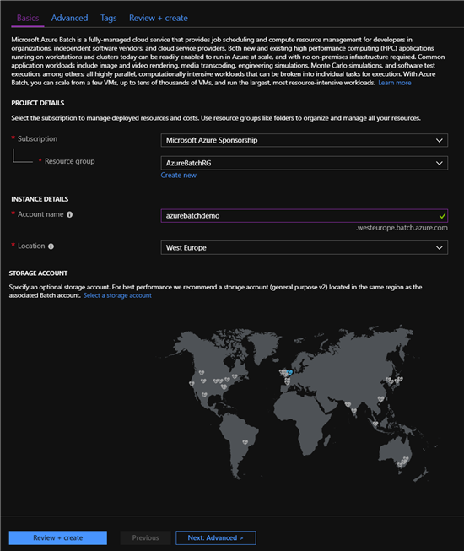Click the blue Review + create button
The image size is (464, 551).
coord(58,537)
